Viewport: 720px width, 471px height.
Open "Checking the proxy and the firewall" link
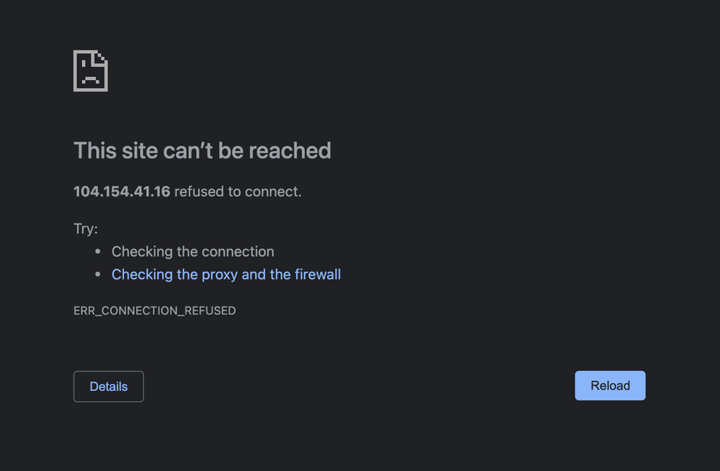tap(226, 274)
